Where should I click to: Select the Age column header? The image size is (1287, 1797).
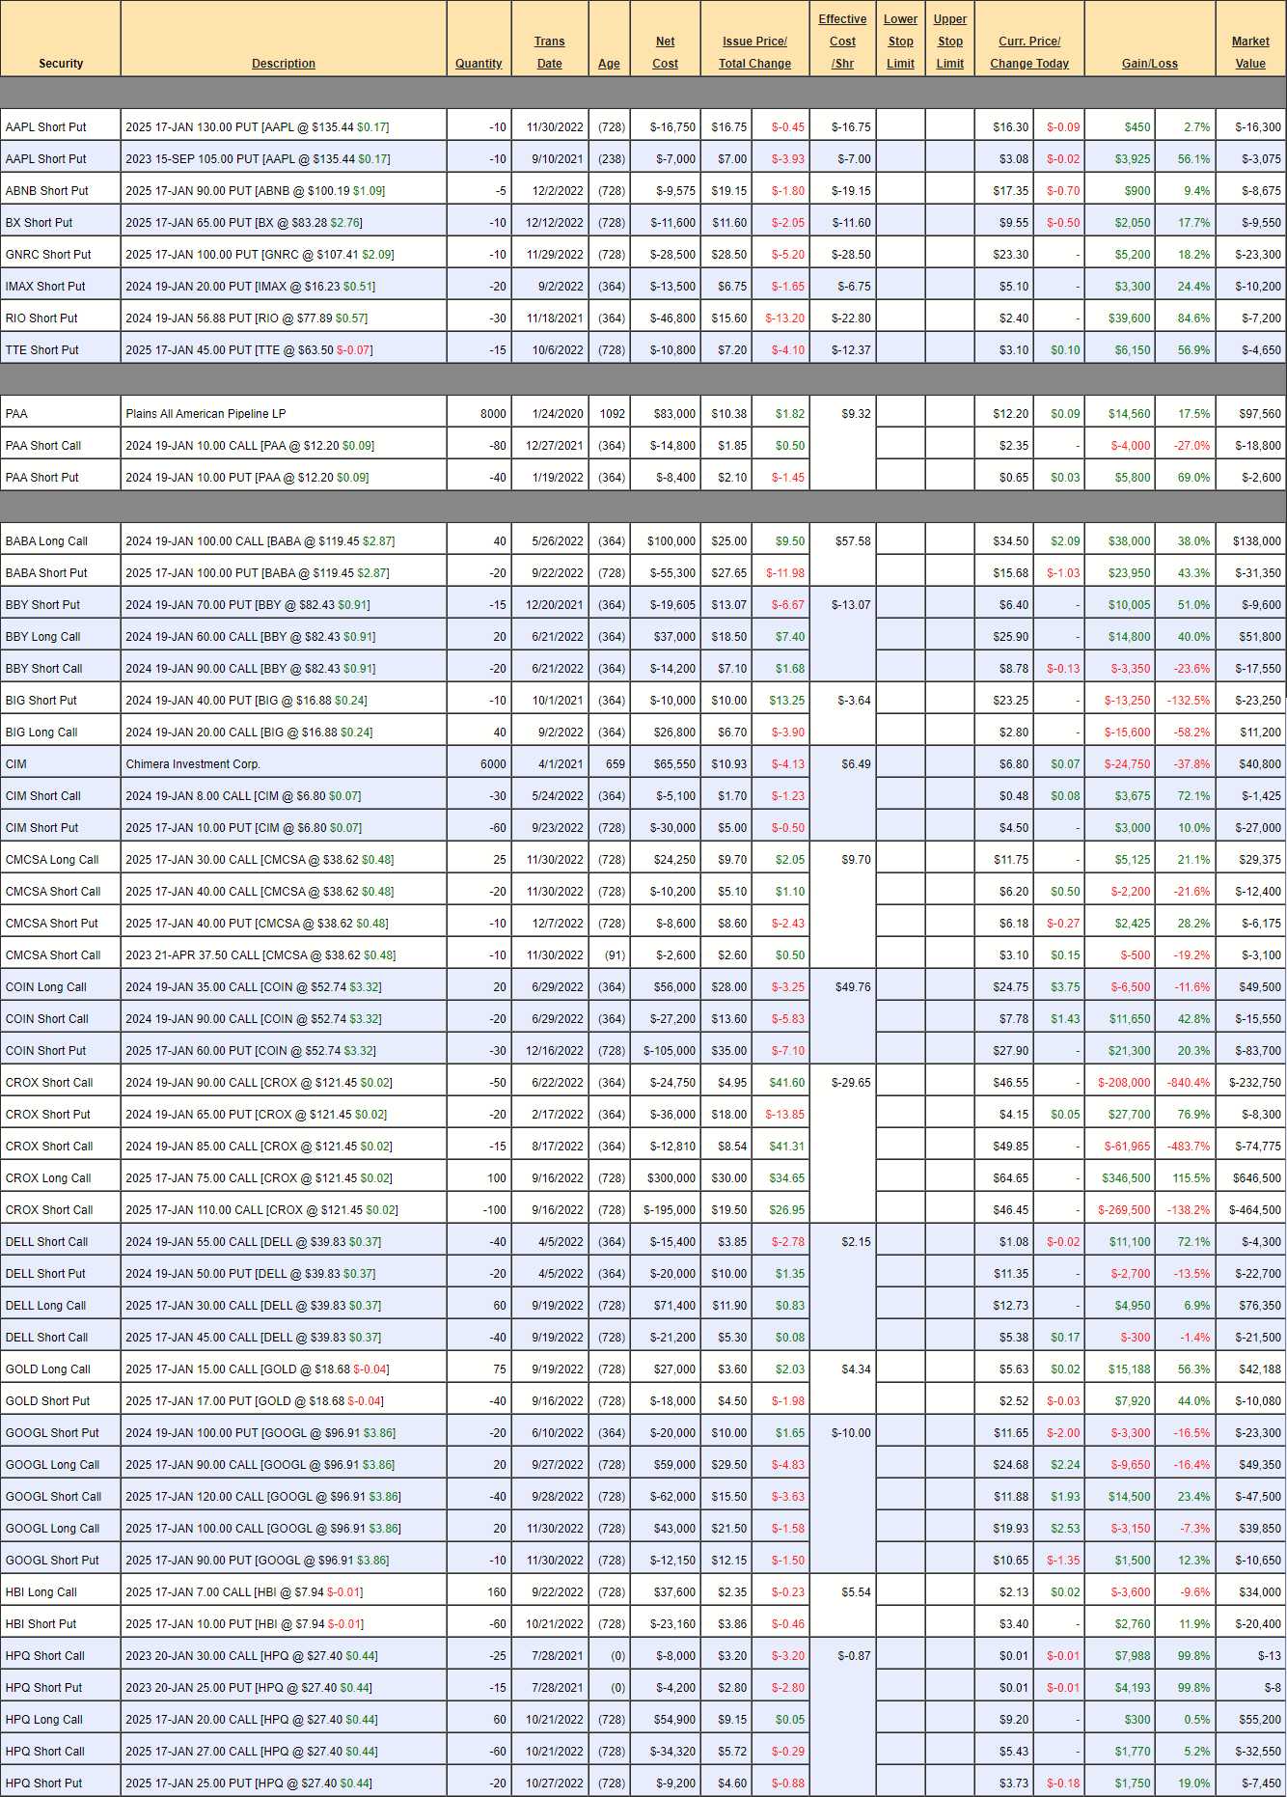point(609,64)
